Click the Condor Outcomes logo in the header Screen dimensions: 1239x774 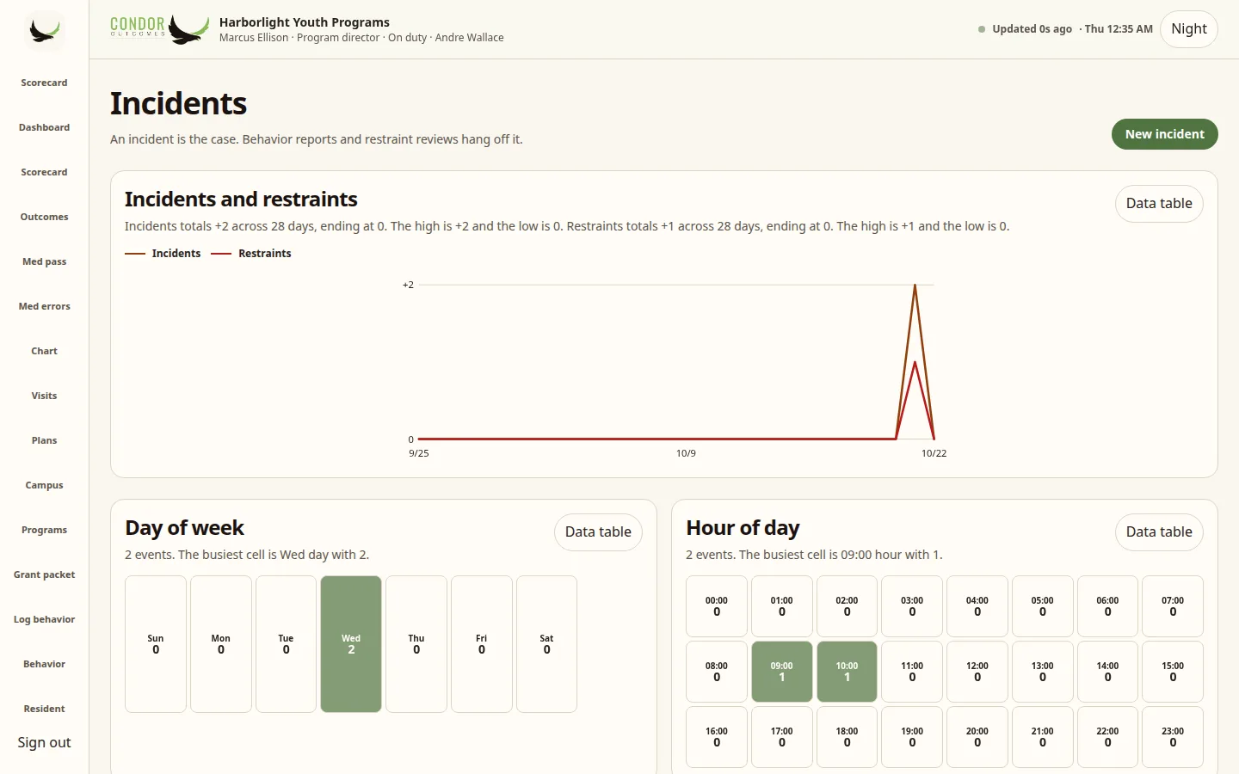159,29
